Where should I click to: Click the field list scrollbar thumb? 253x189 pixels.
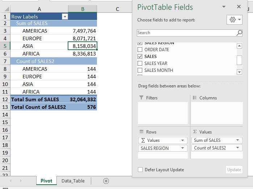point(239,60)
